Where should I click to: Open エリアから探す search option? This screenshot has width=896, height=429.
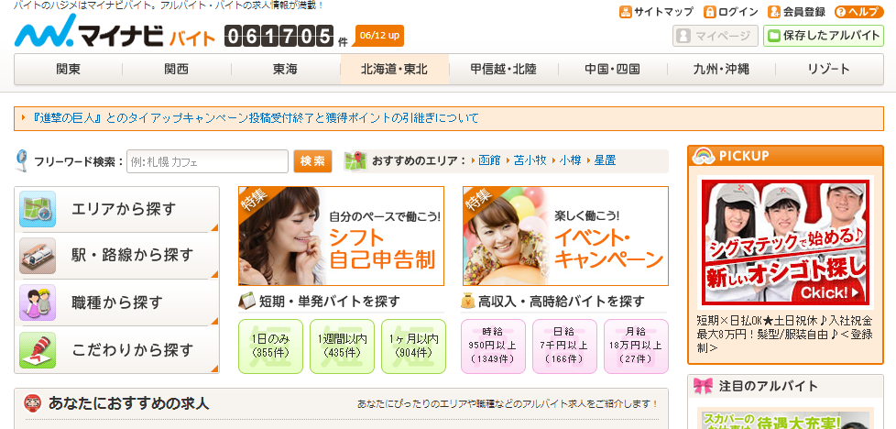pyautogui.click(x=116, y=209)
